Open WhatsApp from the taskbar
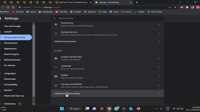The image size is (200, 112). click(117, 109)
